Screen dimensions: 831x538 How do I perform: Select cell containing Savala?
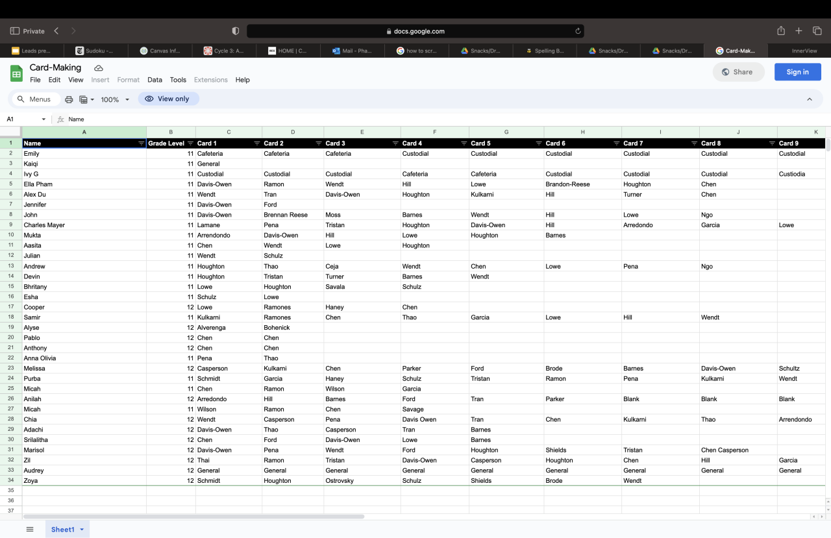[x=362, y=287]
